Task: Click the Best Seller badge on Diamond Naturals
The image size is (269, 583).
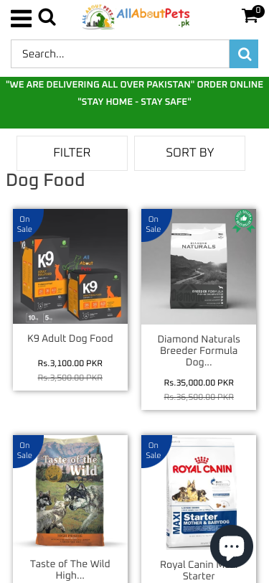Action: tap(244, 222)
